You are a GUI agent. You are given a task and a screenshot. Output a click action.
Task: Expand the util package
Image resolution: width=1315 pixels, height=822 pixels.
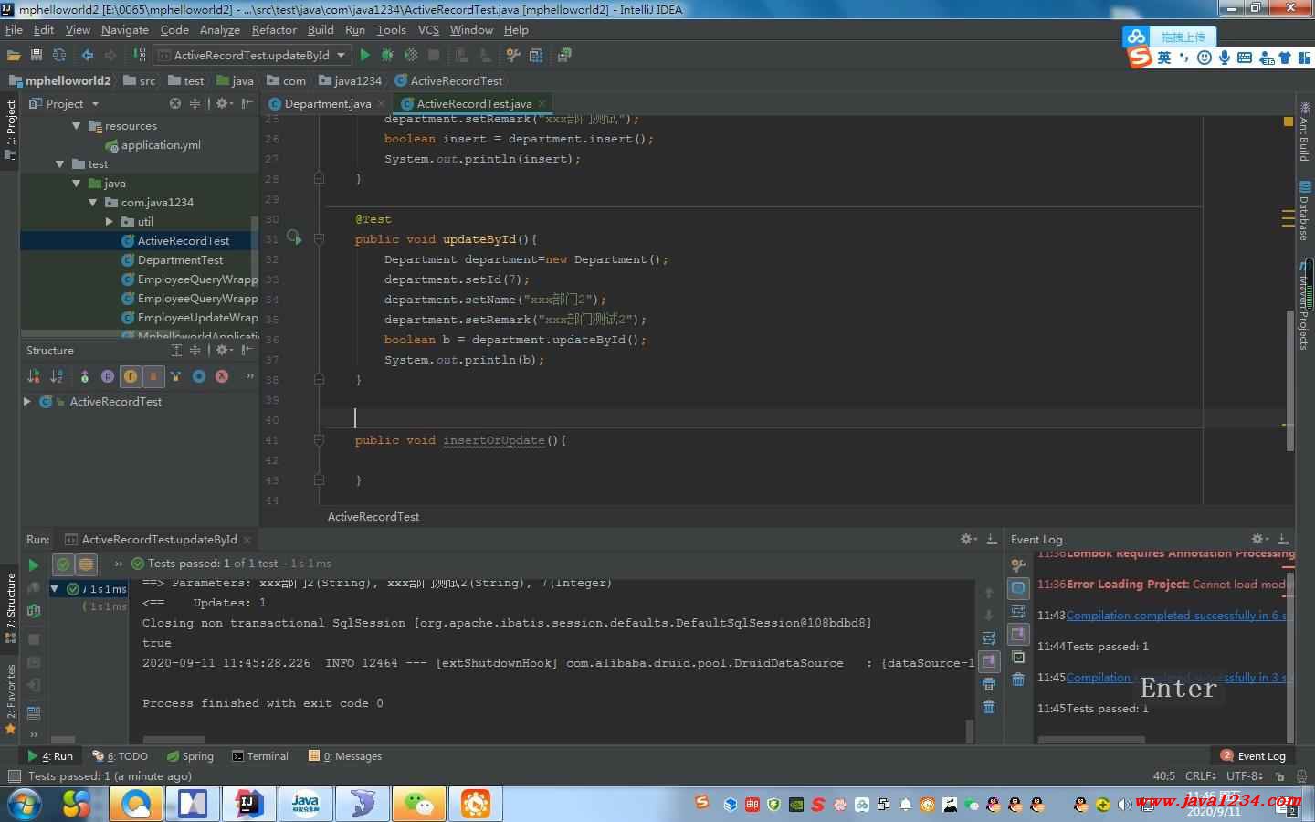point(110,222)
